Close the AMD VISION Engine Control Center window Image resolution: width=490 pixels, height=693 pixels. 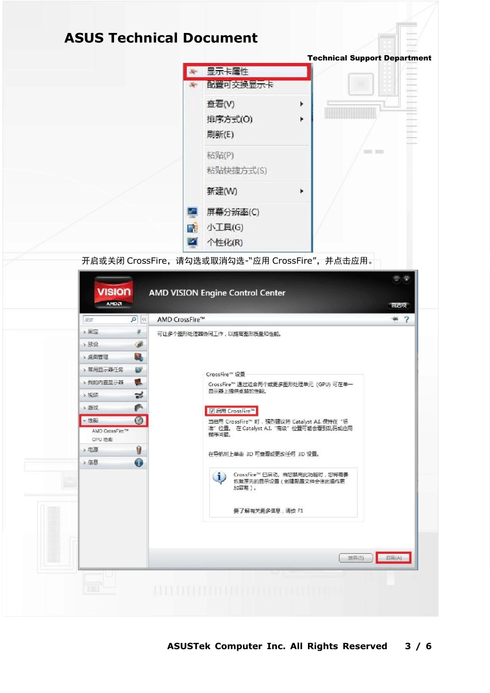tap(406, 279)
